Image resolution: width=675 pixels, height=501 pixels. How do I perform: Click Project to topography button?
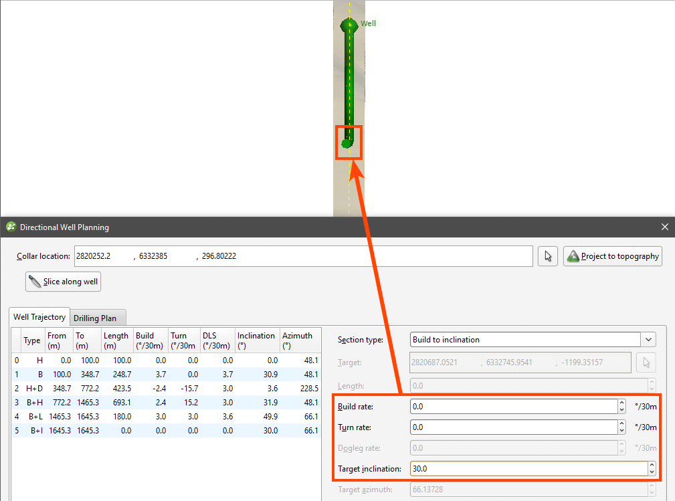[612, 256]
